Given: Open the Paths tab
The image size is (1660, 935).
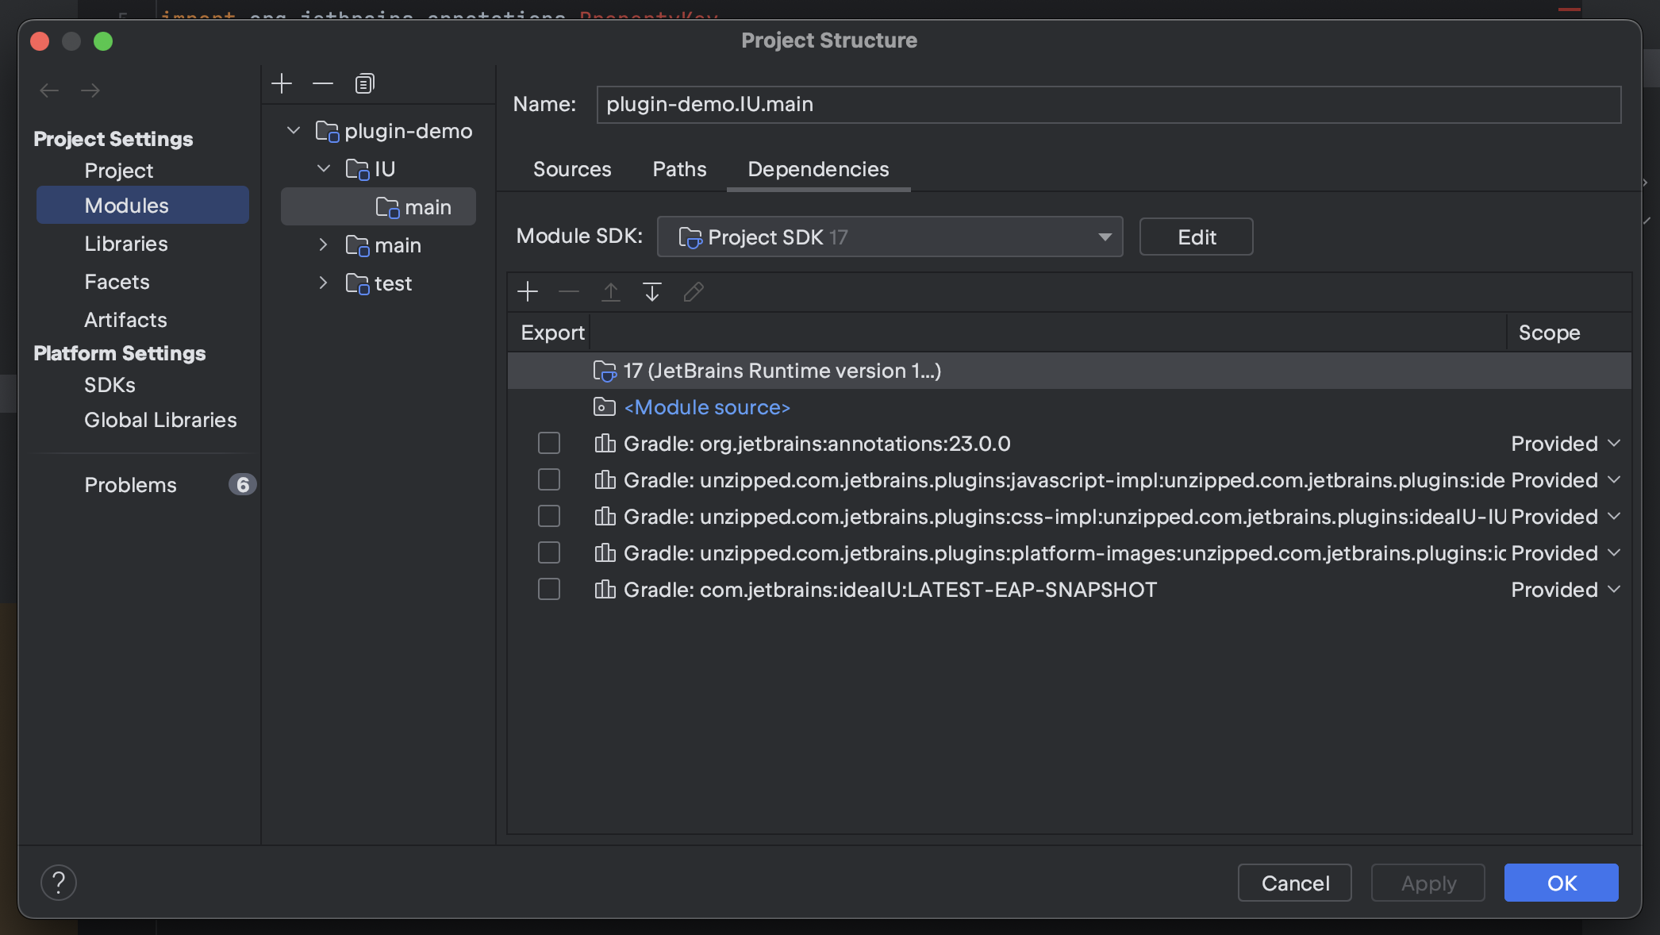Looking at the screenshot, I should [x=678, y=169].
